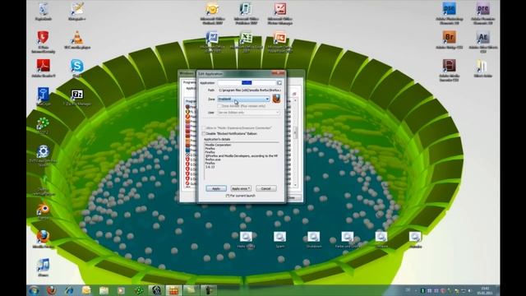Viewport: 526px width, 296px height.
Task: Open the G Data security desktop shortcut
Action: coord(44,41)
